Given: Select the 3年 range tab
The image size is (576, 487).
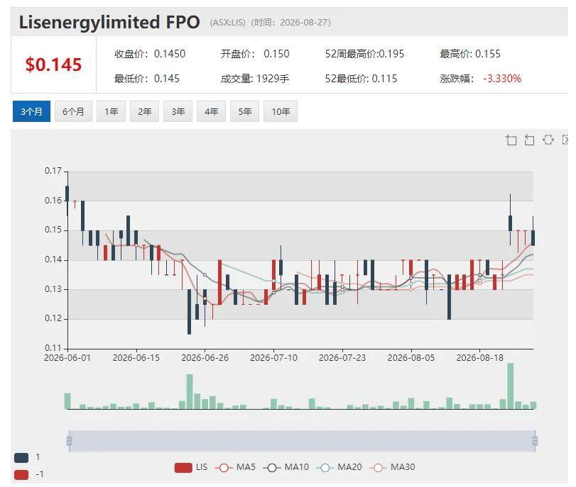Looking at the screenshot, I should pyautogui.click(x=178, y=111).
